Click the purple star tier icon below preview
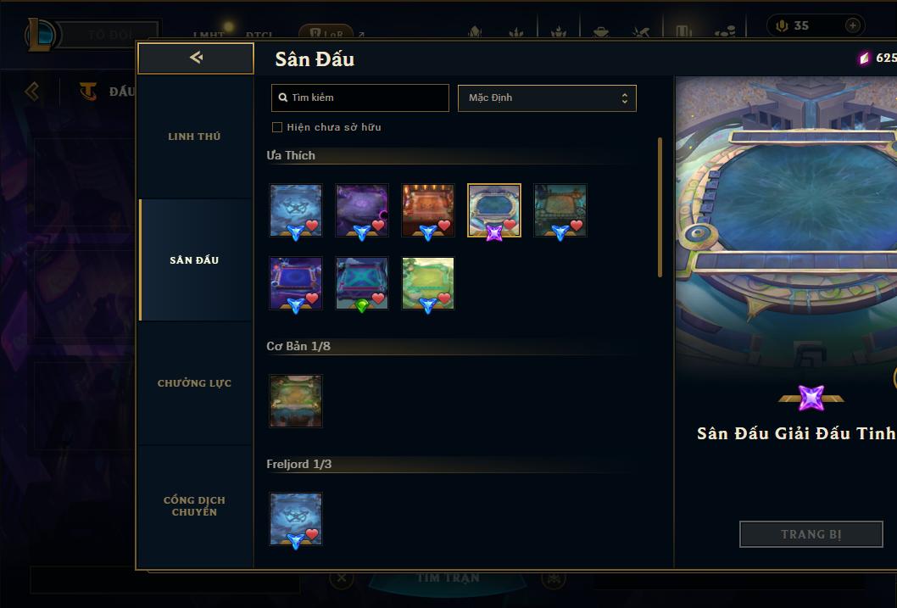 (811, 398)
